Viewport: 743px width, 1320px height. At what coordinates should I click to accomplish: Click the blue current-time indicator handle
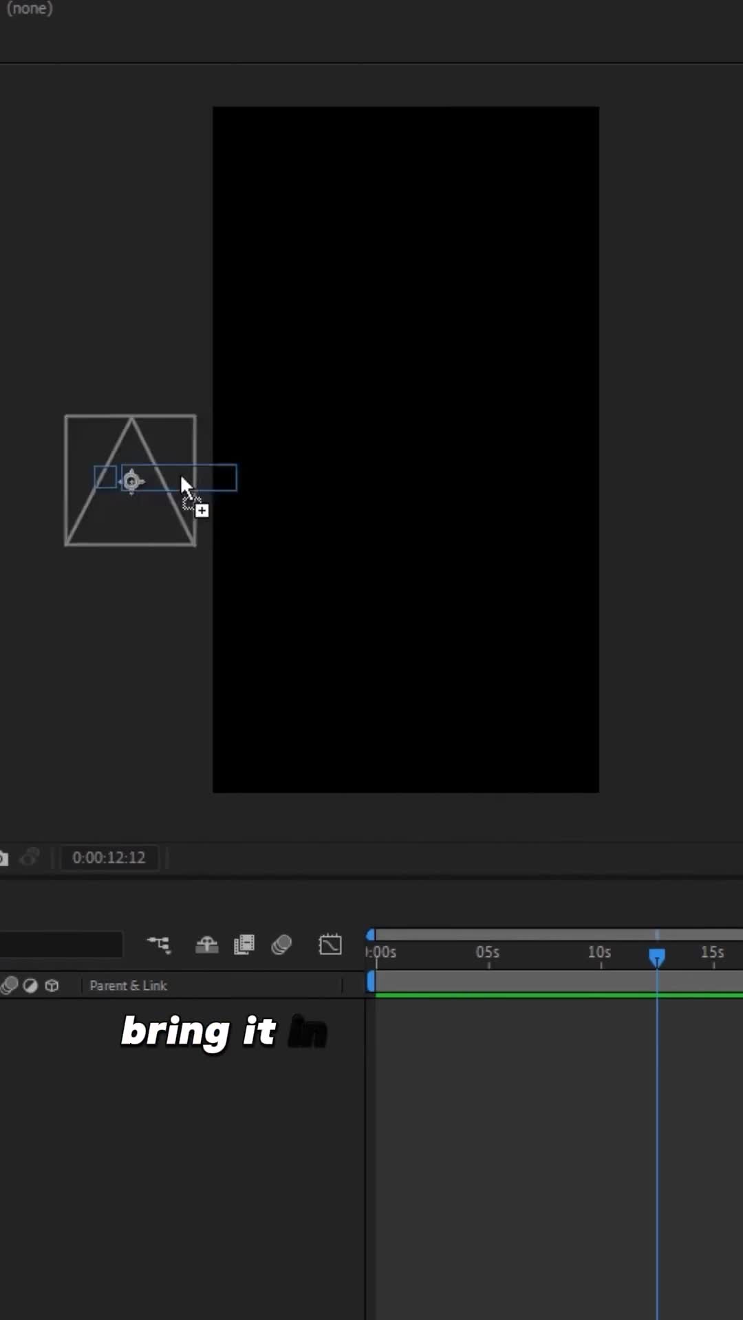pos(657,957)
